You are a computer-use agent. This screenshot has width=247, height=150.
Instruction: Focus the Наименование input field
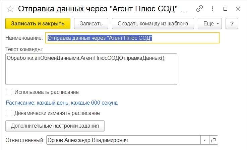tap(132, 38)
